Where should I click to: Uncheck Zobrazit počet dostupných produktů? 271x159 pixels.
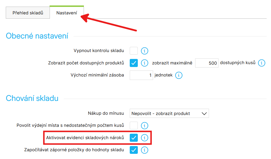[134, 63]
